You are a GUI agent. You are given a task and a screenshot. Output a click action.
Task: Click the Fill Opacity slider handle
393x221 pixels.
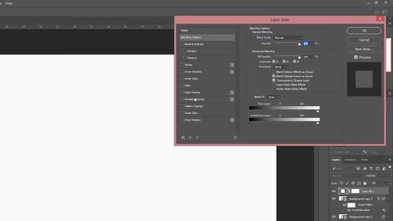[x=299, y=57]
